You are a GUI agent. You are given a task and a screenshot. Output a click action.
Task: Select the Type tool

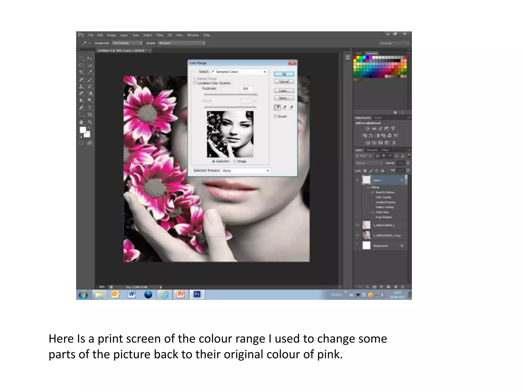90,108
